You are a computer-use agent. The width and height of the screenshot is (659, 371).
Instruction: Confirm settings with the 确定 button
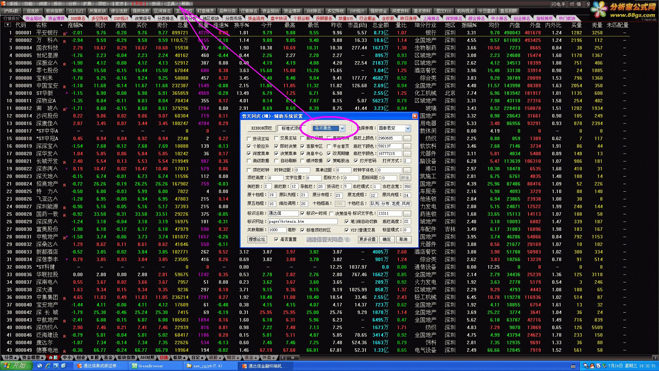pyautogui.click(x=386, y=239)
